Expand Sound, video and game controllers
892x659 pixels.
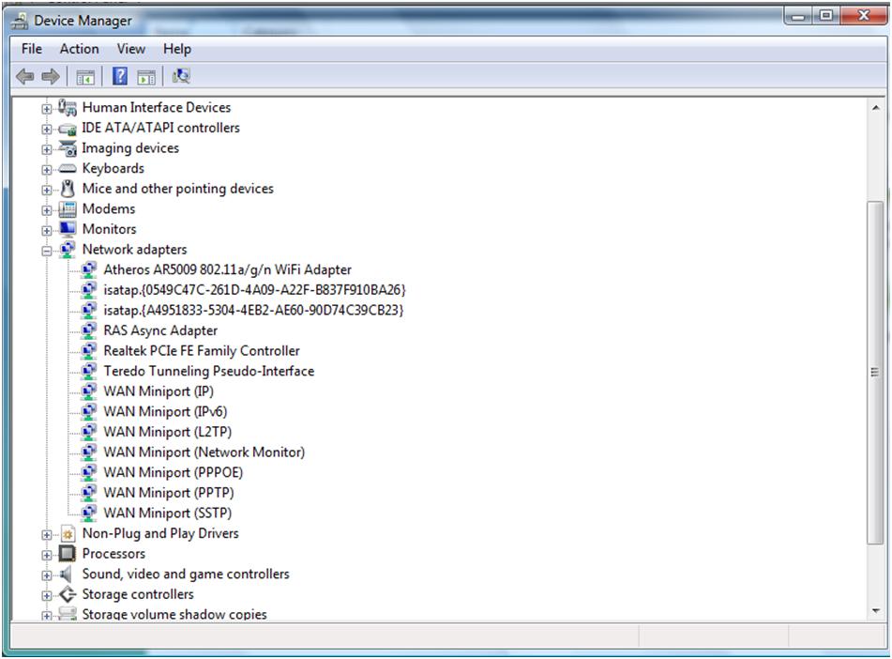[x=47, y=575]
